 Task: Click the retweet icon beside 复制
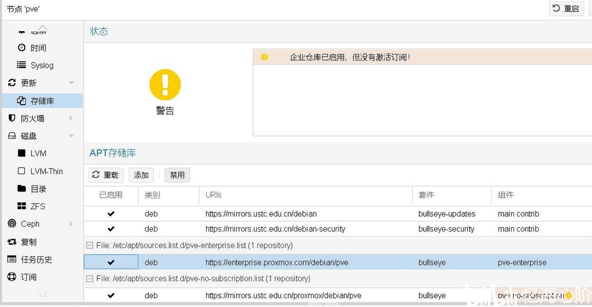click(12, 242)
